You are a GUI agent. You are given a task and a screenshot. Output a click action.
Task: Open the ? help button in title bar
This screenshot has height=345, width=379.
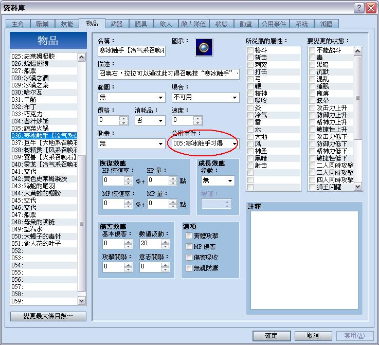[x=359, y=8]
